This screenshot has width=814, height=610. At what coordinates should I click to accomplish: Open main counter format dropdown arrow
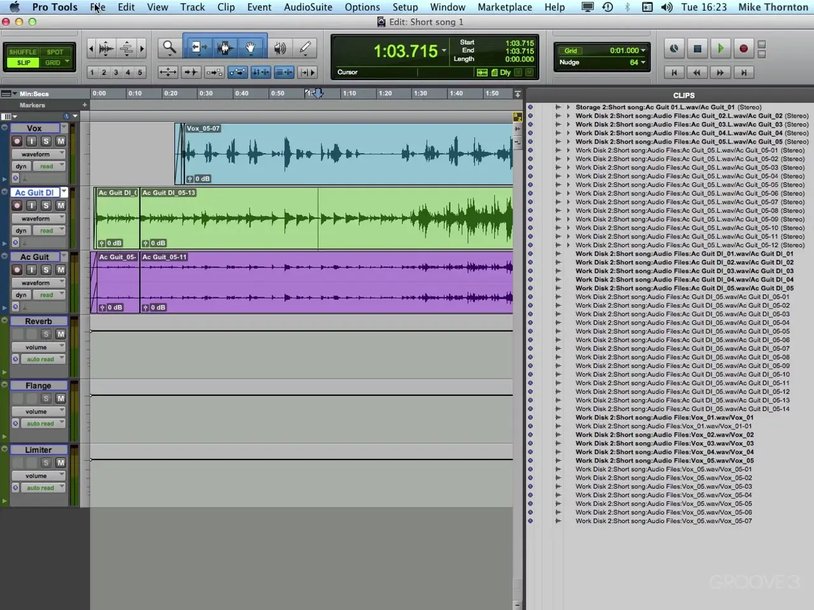coord(444,50)
